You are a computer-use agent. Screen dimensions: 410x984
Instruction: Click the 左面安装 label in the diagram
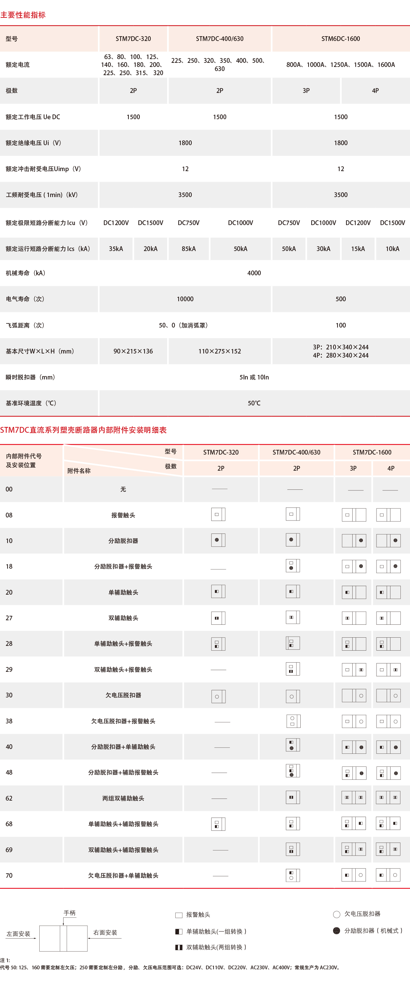coord(18,933)
